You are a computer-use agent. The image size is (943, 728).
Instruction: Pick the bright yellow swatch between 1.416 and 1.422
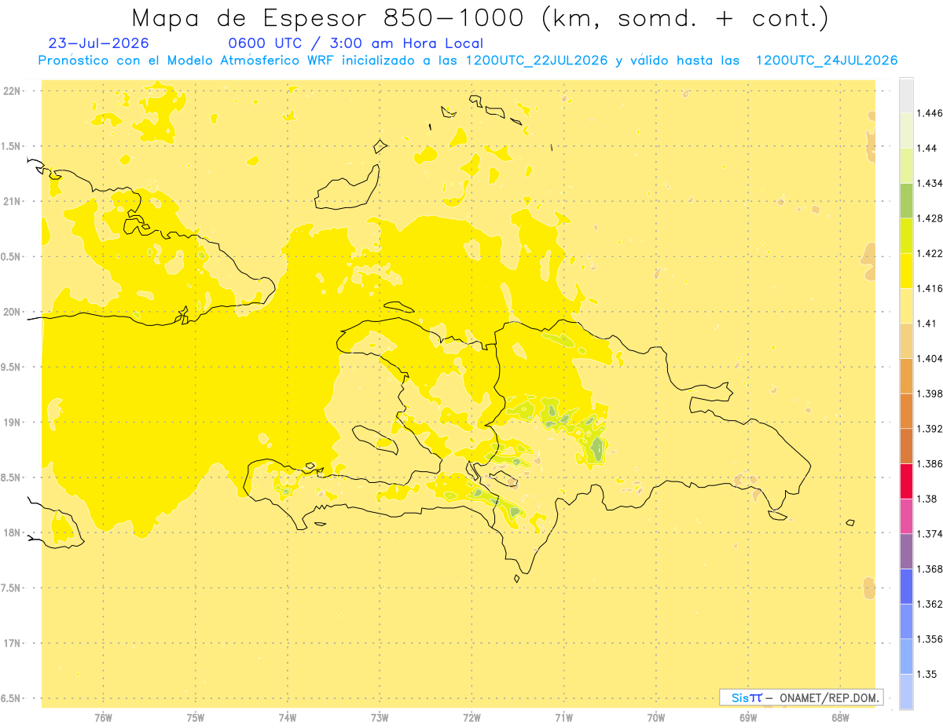(x=906, y=271)
